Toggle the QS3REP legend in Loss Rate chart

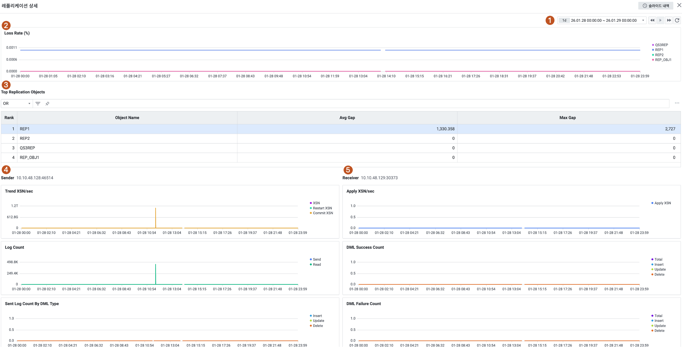tap(661, 45)
